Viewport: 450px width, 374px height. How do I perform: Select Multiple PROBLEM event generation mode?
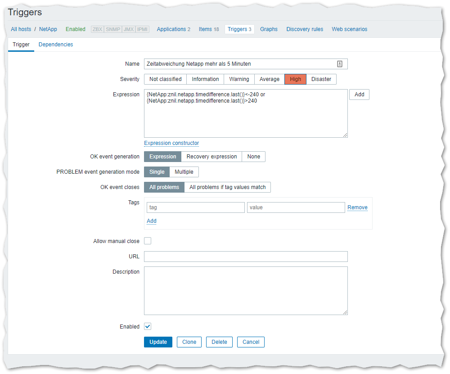(184, 172)
